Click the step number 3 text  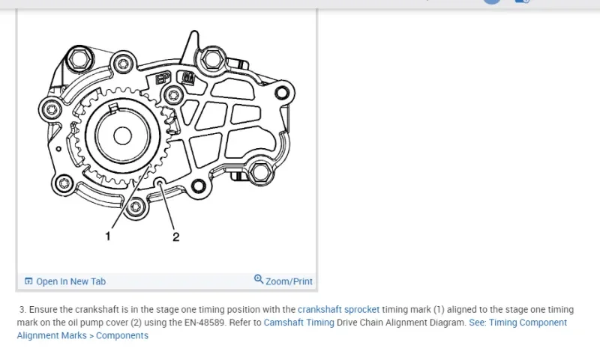coord(22,309)
